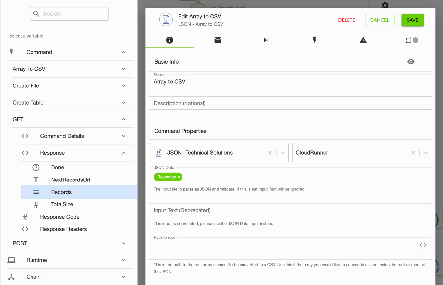This screenshot has height=285, width=443.
Task: Click the 'JSON - Array to CSV' subtitle
Action: point(201,24)
